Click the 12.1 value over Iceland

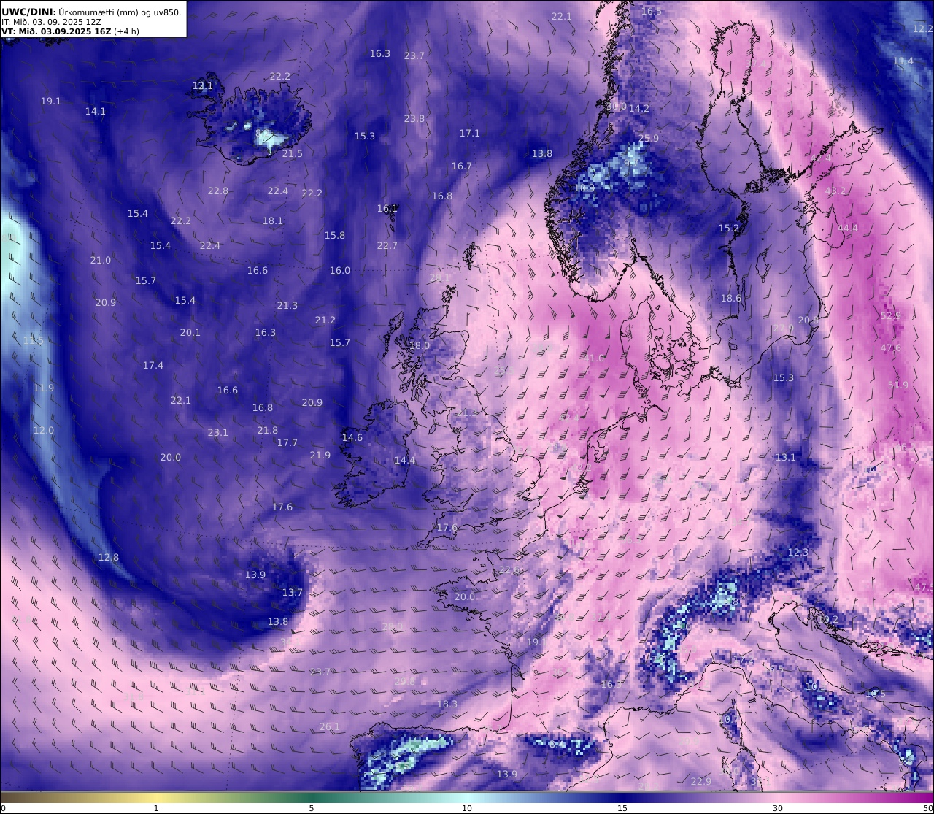[203, 86]
